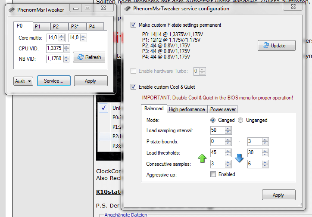Toggle Enable hardware Turbo checkbox
This screenshot has width=312, height=217.
133,71
